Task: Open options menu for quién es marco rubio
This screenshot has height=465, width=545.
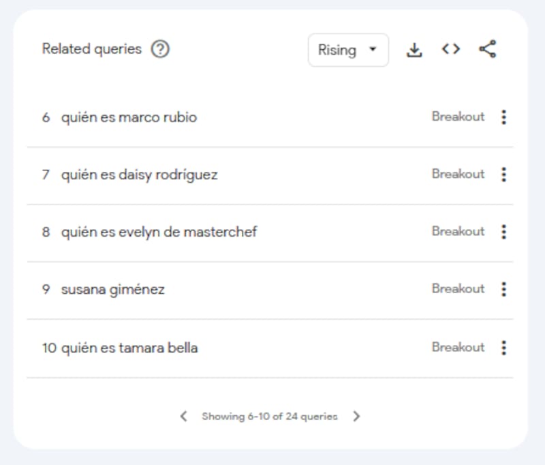Action: click(503, 117)
